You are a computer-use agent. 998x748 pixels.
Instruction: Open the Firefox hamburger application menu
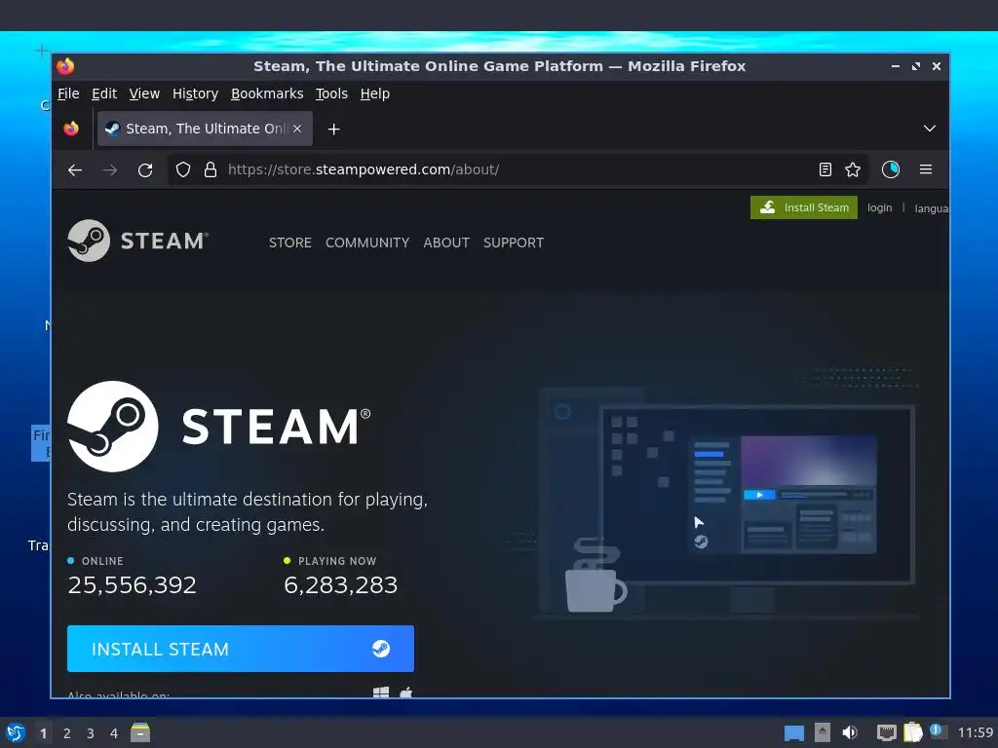point(926,169)
